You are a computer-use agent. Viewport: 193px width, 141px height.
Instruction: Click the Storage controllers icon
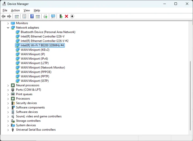(x=13, y=121)
